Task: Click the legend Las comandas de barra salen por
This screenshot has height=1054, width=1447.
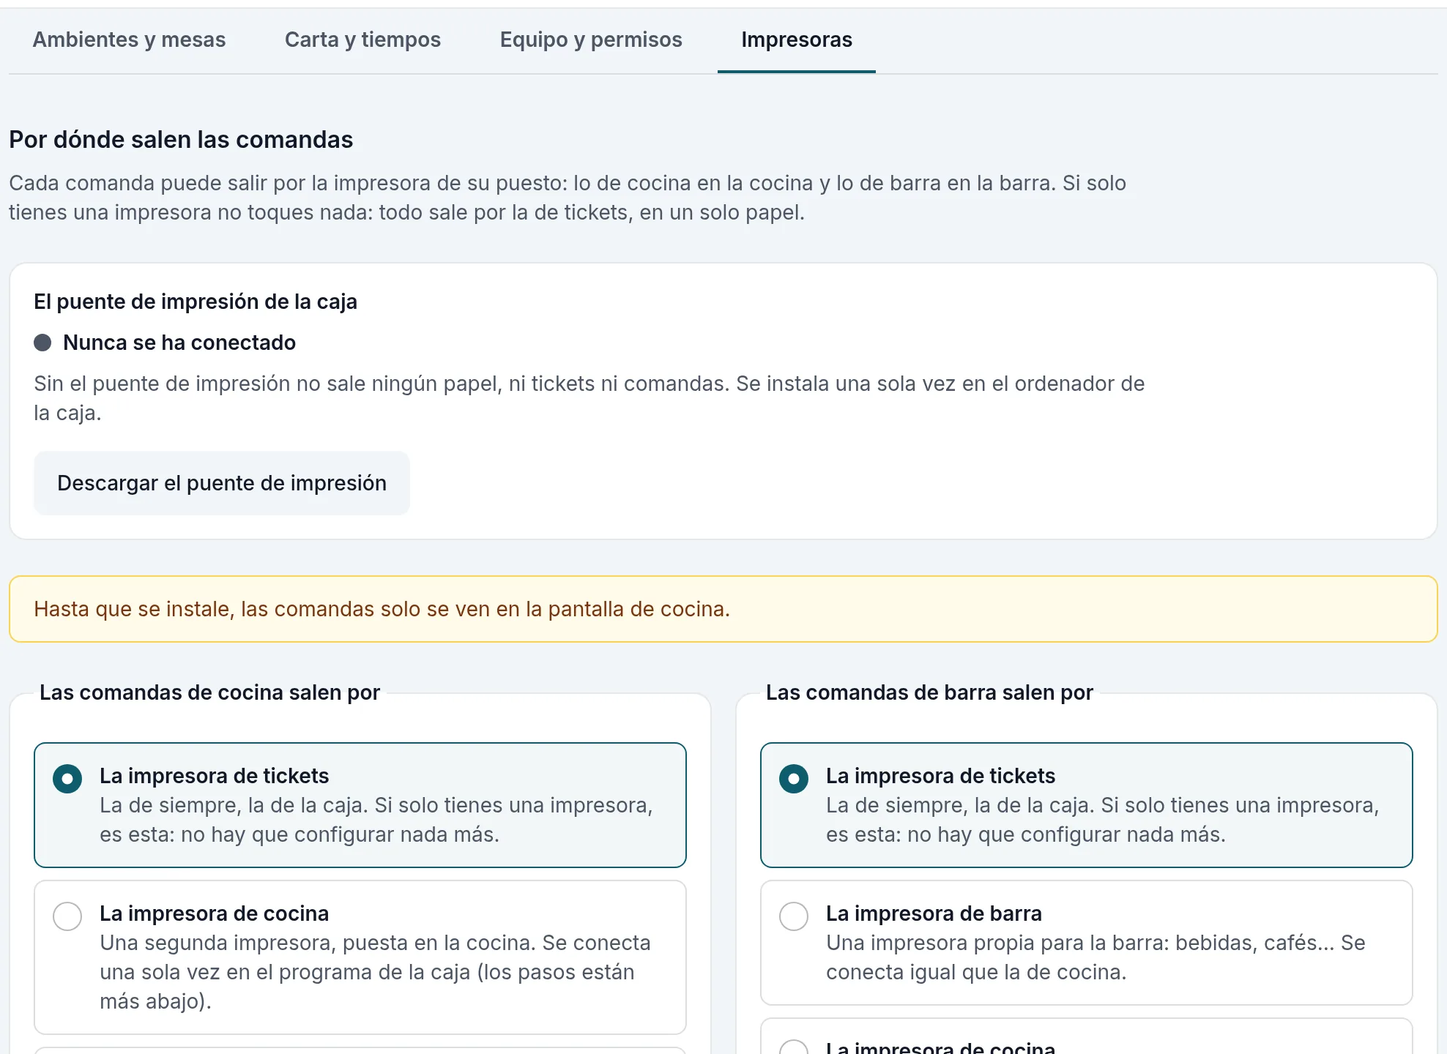Action: coord(929,692)
